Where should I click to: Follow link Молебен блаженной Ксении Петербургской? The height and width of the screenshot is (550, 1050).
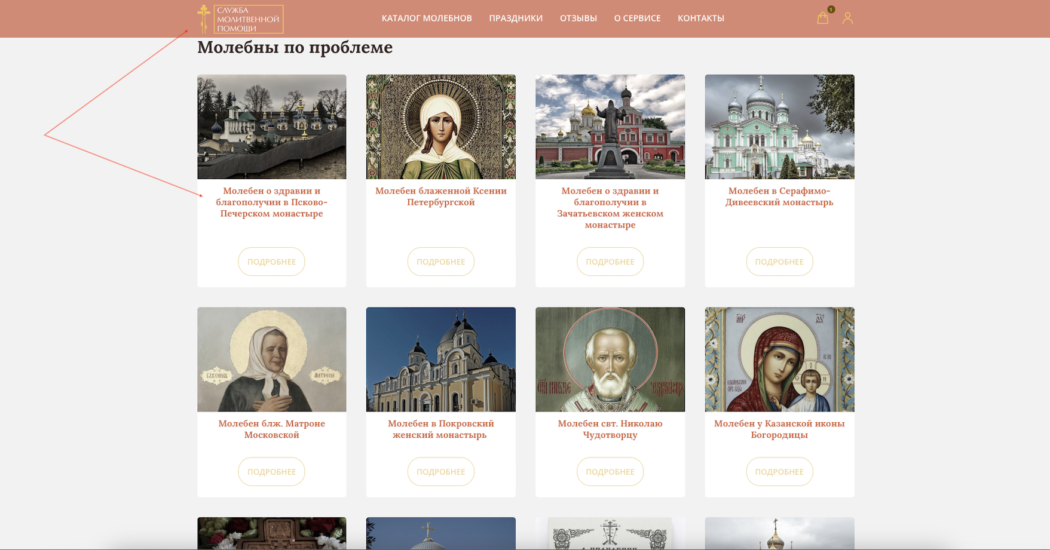point(441,196)
